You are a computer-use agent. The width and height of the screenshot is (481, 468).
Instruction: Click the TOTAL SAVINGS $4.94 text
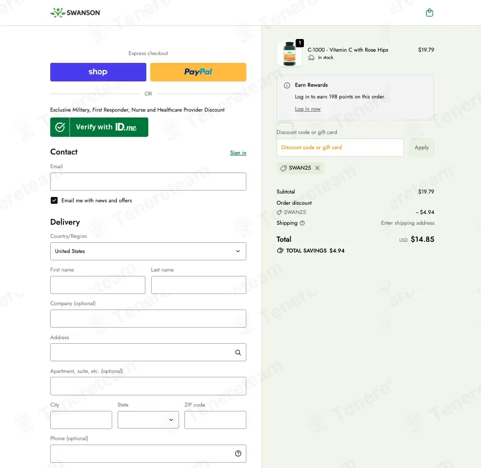315,251
